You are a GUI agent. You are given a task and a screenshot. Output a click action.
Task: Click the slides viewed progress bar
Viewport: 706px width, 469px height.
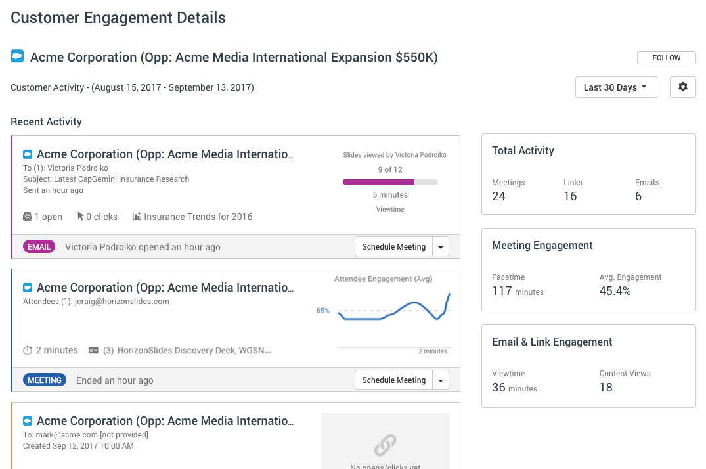click(x=390, y=182)
